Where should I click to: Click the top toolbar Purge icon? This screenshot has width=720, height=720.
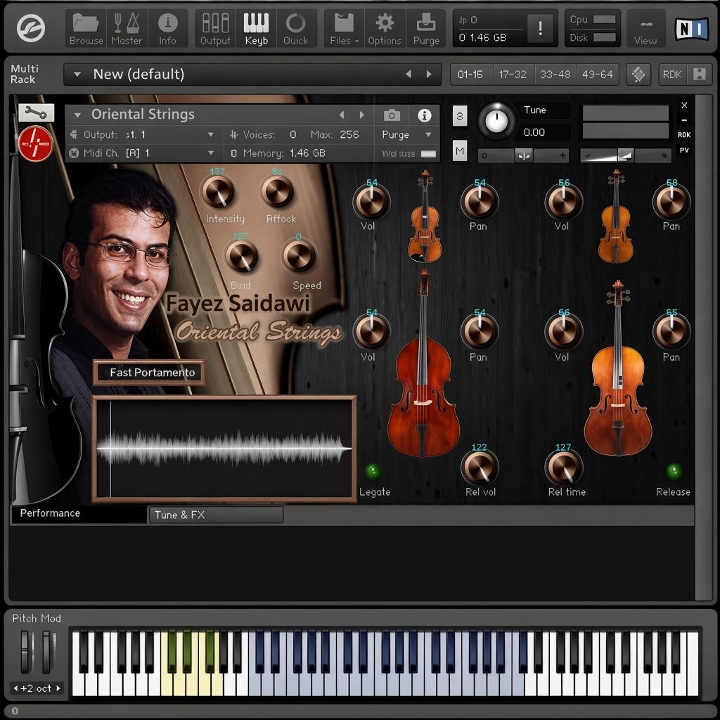pos(426,28)
